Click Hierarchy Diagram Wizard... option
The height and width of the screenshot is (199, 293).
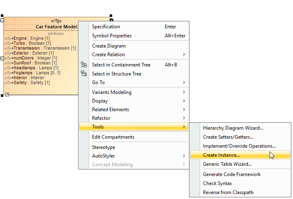pos(233,128)
